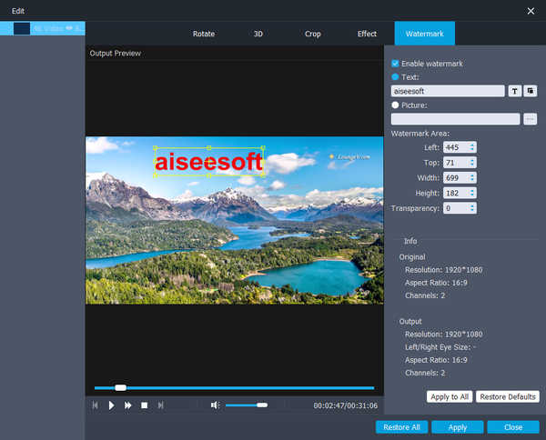Select the Watermark tab
This screenshot has width=546, height=440.
[424, 34]
